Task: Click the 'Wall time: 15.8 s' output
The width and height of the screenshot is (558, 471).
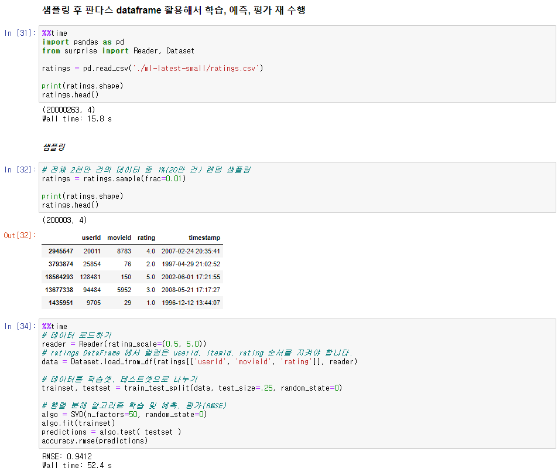Action: click(x=77, y=118)
